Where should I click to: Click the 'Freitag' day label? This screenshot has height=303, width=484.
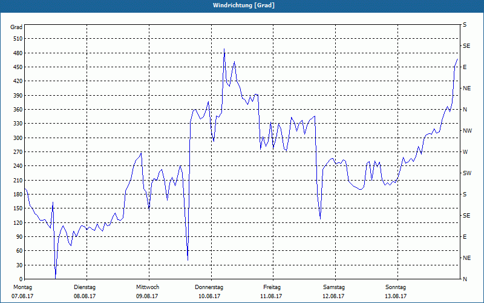click(272, 287)
